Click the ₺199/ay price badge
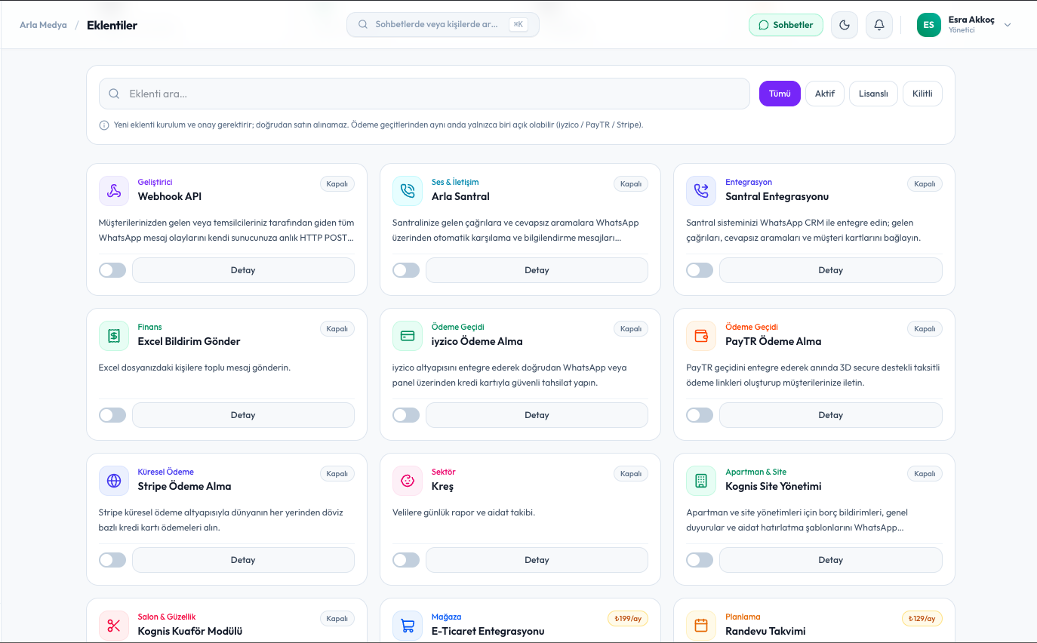The image size is (1037, 643). point(628,619)
